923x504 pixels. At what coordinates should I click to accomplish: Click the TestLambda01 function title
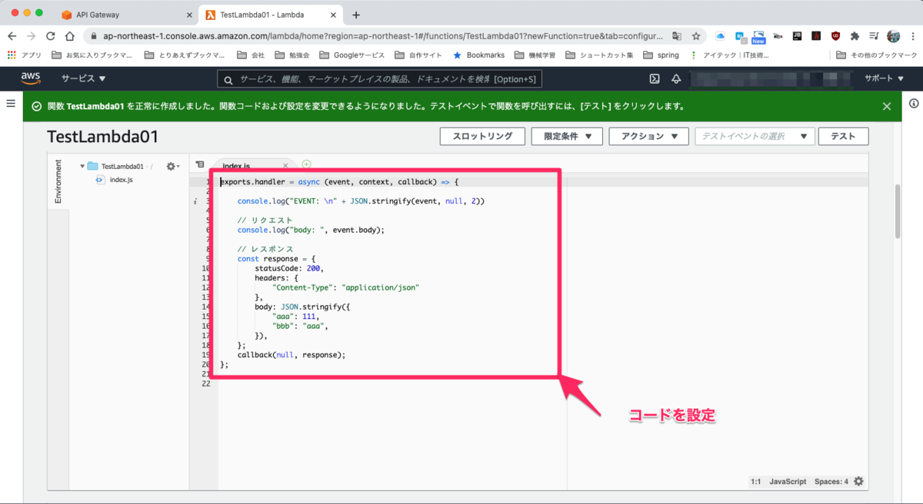[102, 137]
